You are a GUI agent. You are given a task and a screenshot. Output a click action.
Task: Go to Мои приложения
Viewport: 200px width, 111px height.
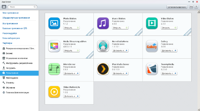[x=10, y=13]
